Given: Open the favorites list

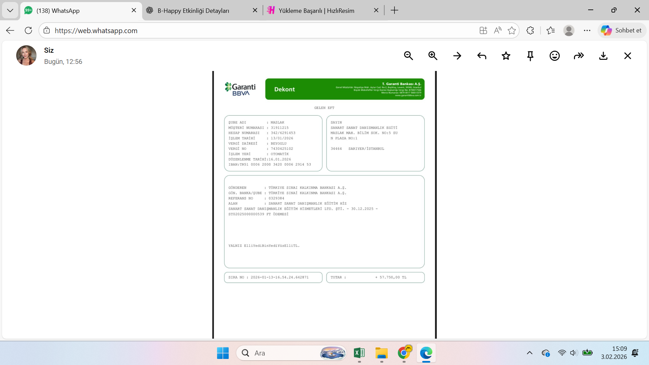Looking at the screenshot, I should [551, 30].
